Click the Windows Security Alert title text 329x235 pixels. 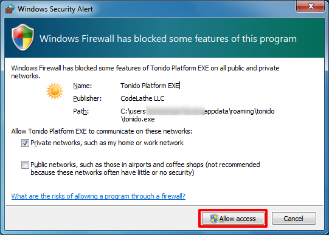click(55, 9)
